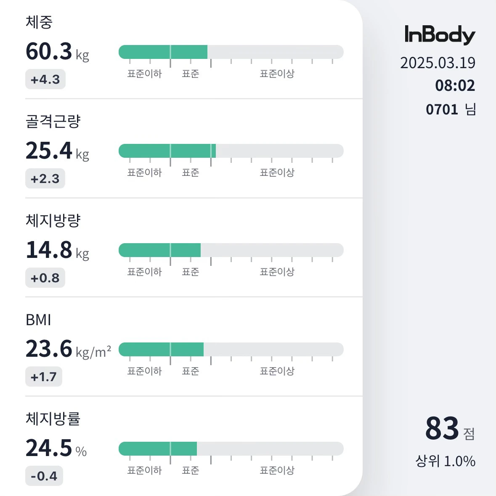Viewport: 496px width, 496px height.
Task: Click the 0701 님 user name
Action: click(x=451, y=109)
